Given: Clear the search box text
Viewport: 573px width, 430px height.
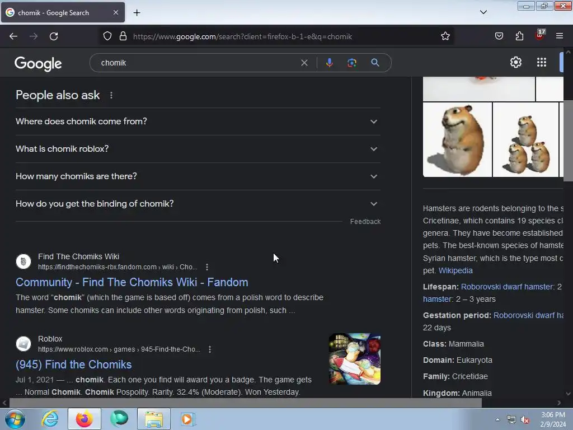Looking at the screenshot, I should [304, 63].
